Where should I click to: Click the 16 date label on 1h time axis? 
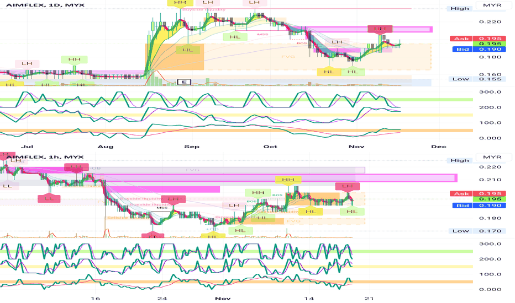95,299
